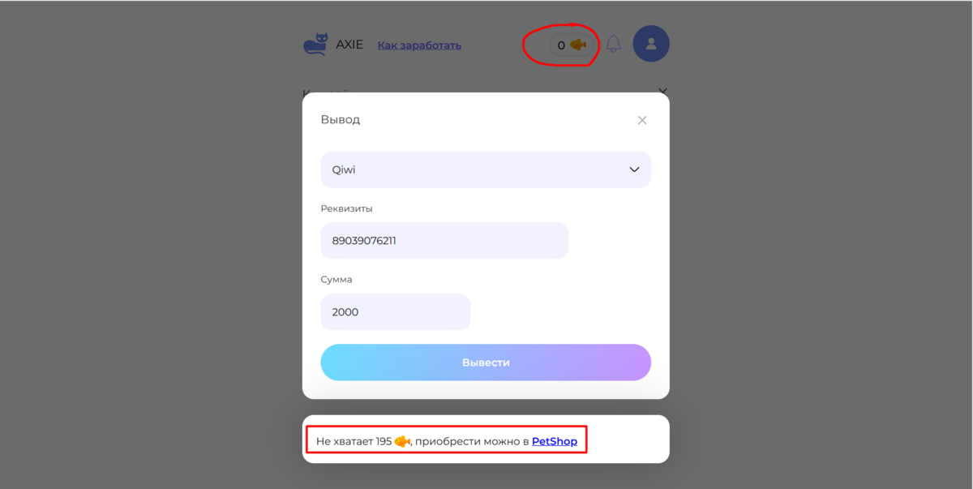The image size is (973, 489).
Task: Select the Qiwi label in the payment box
Action: (x=344, y=169)
